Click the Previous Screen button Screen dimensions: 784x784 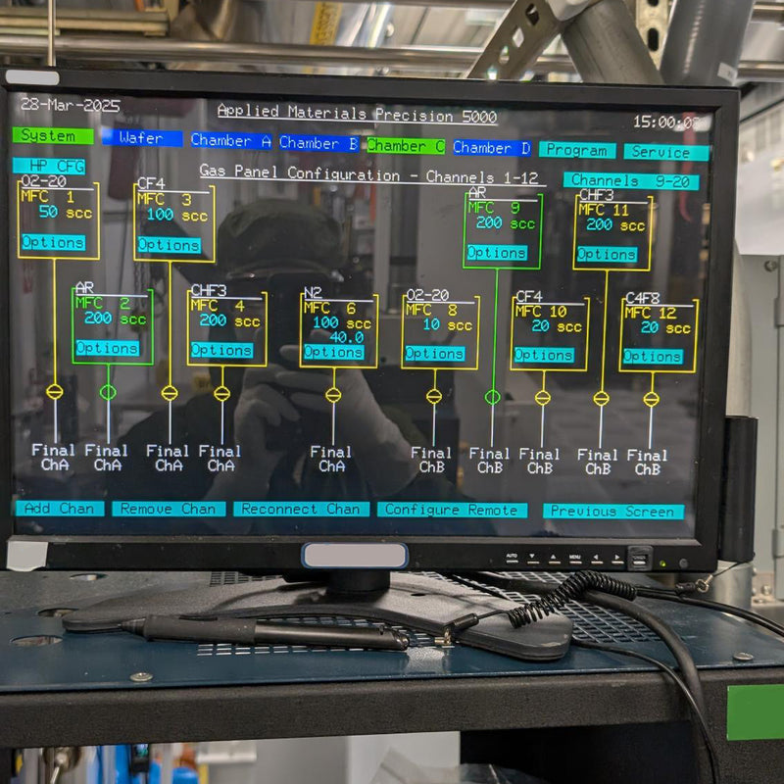coord(614,510)
